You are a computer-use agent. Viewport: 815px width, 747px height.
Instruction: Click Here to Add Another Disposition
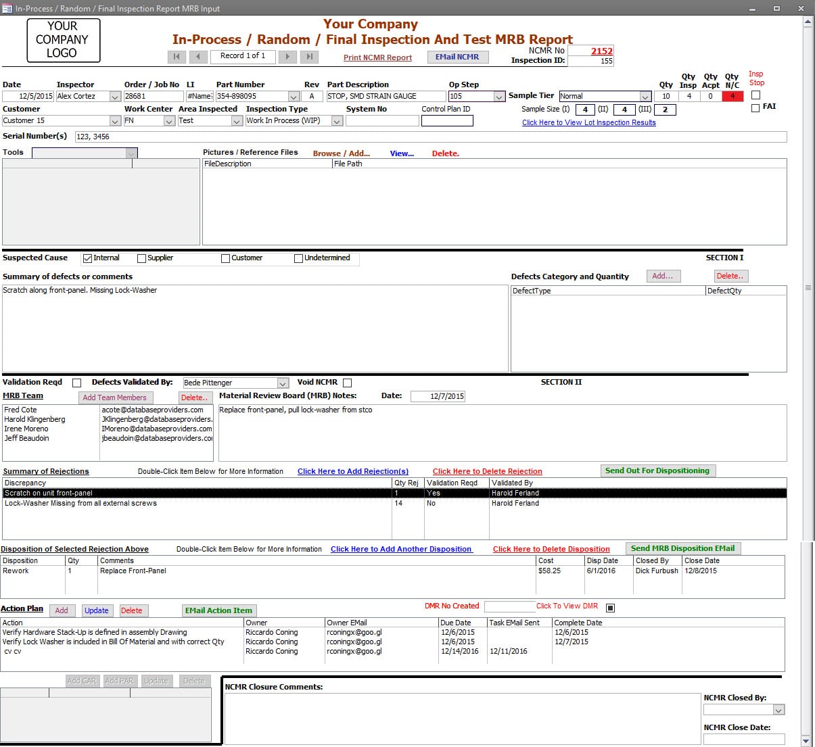click(401, 549)
